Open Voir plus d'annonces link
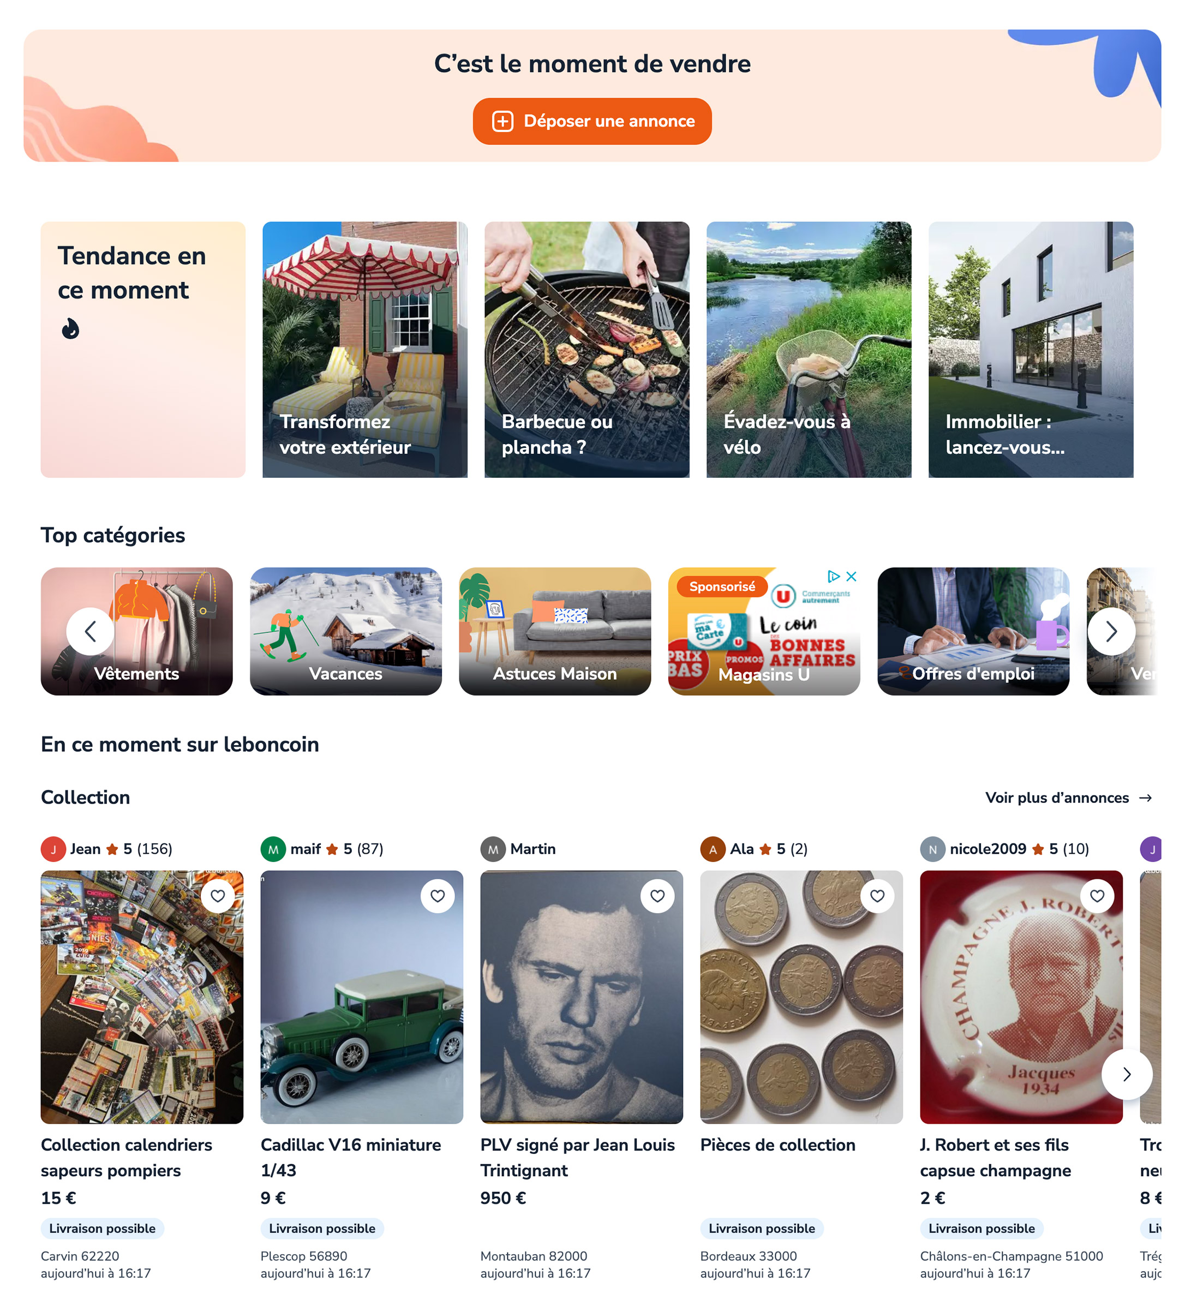This screenshot has width=1185, height=1306. pyautogui.click(x=1068, y=798)
